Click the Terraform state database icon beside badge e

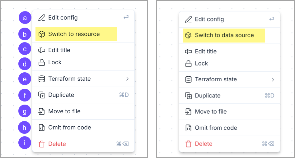(42, 79)
